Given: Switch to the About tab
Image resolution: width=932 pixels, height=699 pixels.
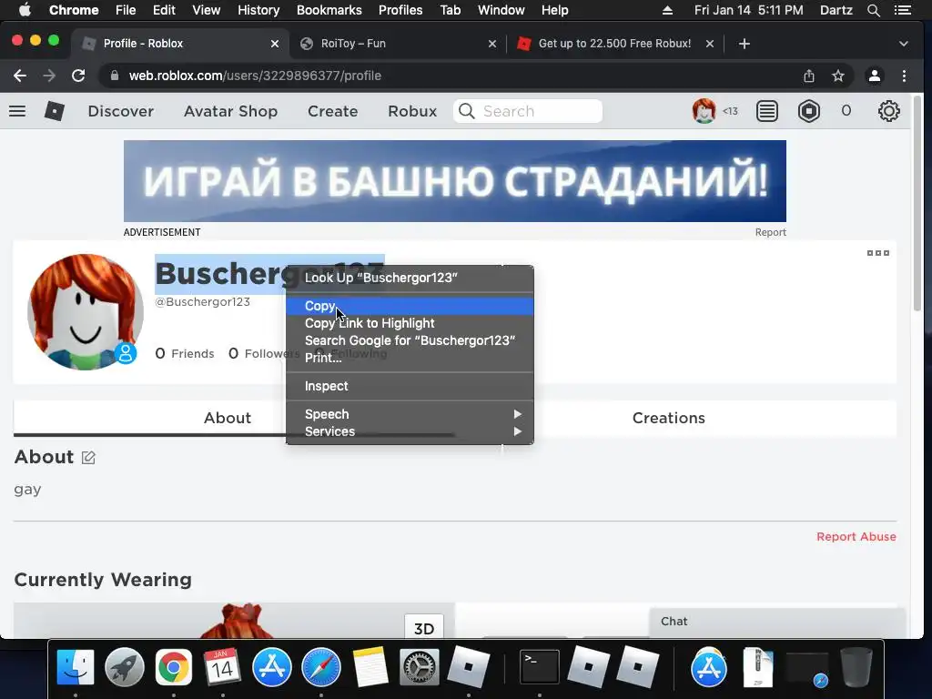Looking at the screenshot, I should [x=227, y=418].
